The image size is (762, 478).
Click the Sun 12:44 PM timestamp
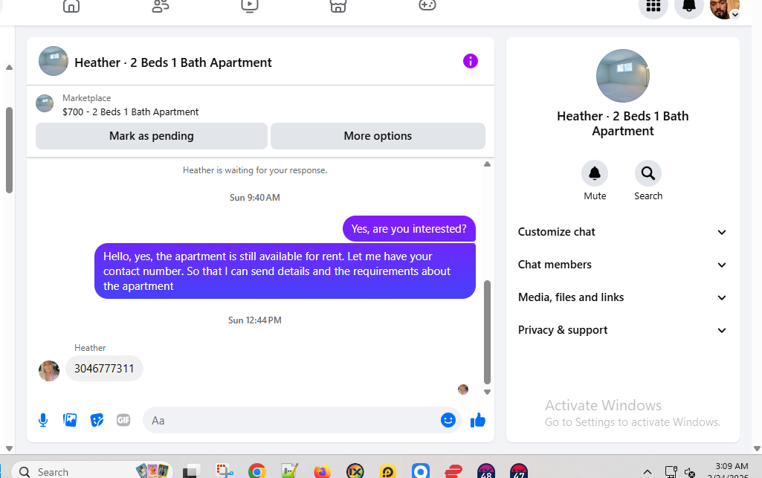tap(255, 320)
